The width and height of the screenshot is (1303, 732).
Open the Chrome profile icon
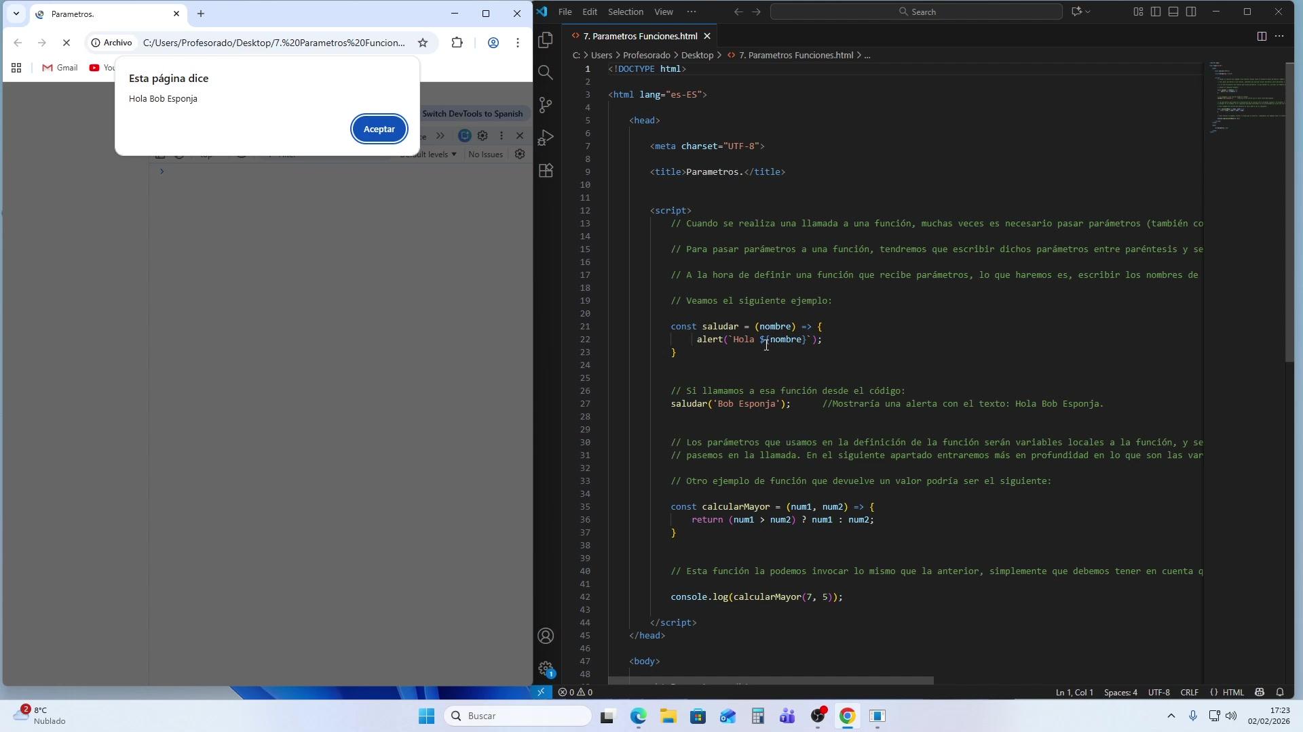click(493, 43)
